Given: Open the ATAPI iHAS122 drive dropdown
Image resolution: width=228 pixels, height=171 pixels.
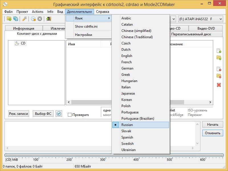Looking at the screenshot, I should click(x=201, y=19).
